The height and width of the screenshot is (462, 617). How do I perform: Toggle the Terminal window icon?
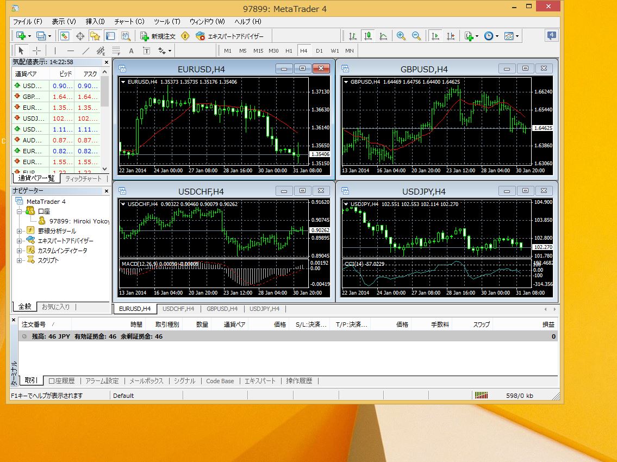[110, 36]
